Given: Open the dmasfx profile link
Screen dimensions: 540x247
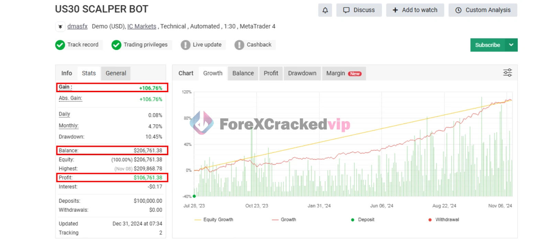Looking at the screenshot, I should [77, 26].
